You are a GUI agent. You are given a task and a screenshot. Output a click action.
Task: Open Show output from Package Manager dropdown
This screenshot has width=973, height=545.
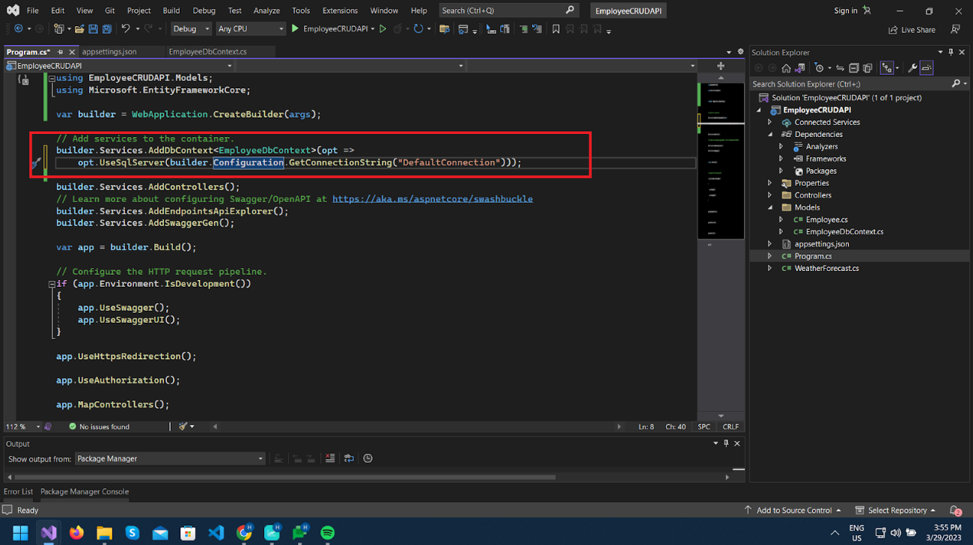[x=171, y=458]
